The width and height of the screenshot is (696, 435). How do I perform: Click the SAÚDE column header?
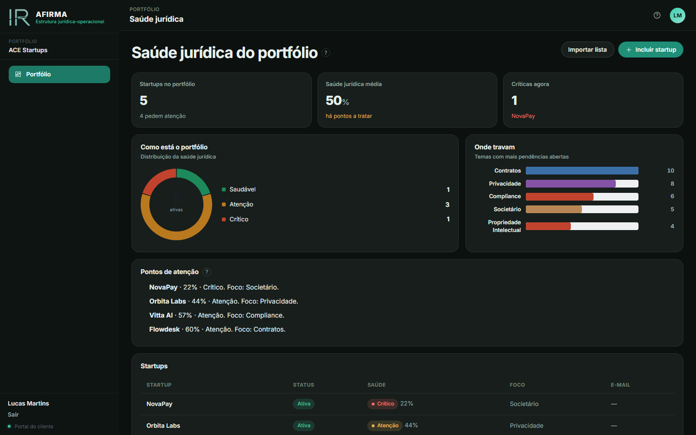tap(377, 385)
